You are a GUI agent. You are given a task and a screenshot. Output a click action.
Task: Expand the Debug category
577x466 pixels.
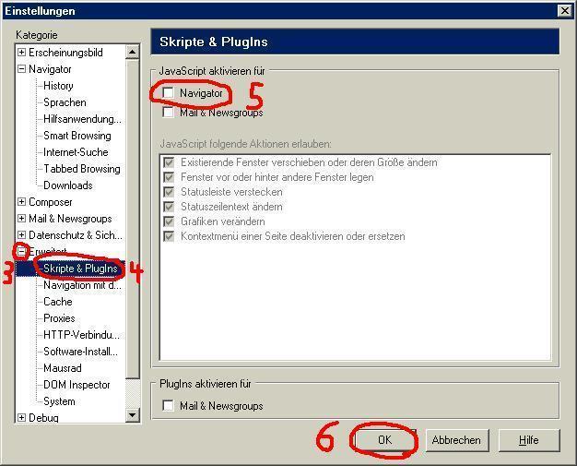coord(21,418)
